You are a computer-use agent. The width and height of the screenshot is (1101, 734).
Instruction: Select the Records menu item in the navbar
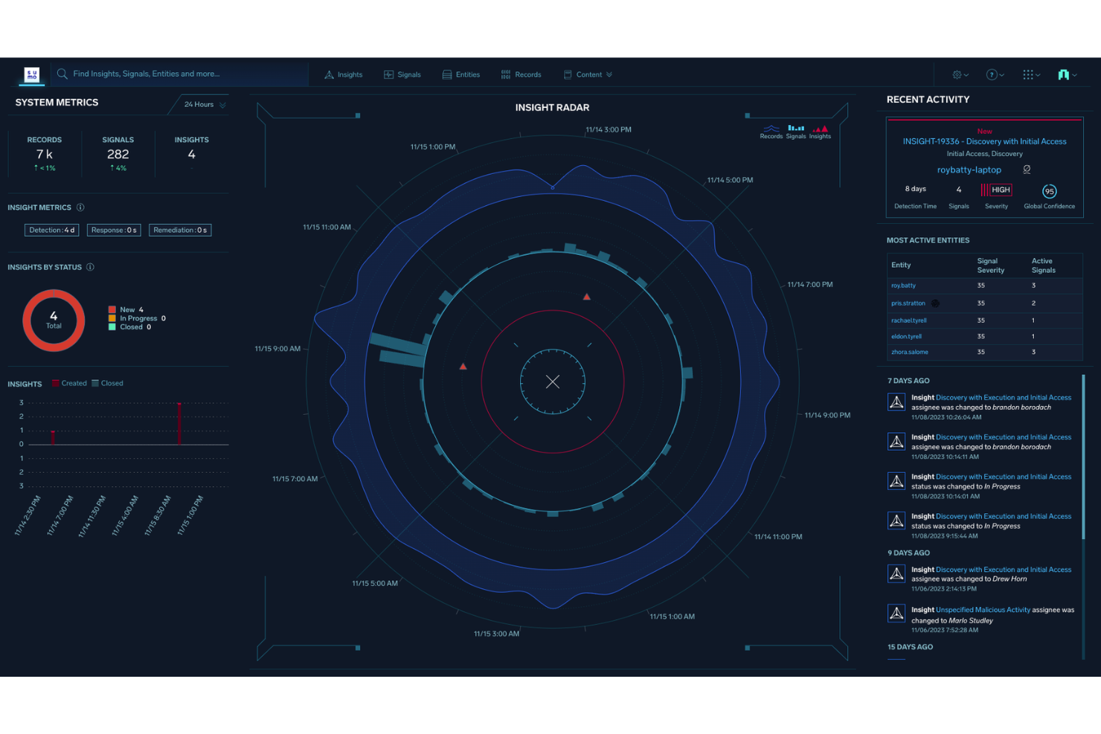point(521,74)
